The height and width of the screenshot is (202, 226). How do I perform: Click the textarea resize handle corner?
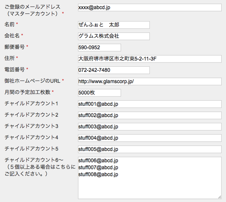[220, 197]
